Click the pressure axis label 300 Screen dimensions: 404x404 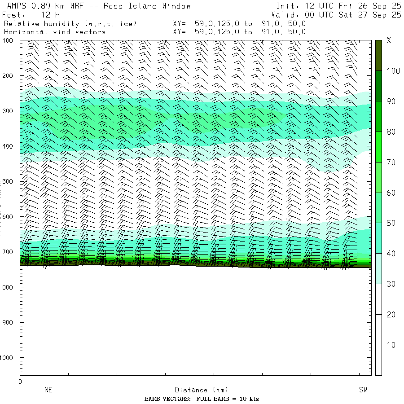(8, 111)
